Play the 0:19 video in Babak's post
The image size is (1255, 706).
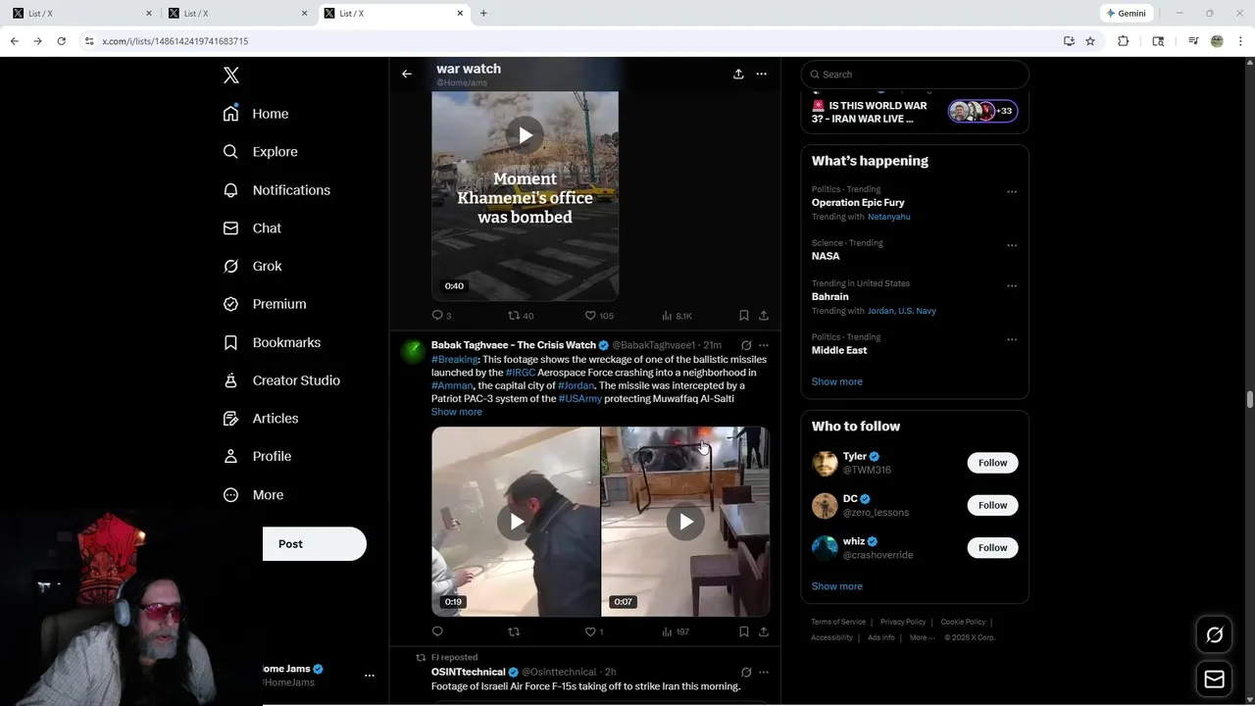click(x=516, y=522)
